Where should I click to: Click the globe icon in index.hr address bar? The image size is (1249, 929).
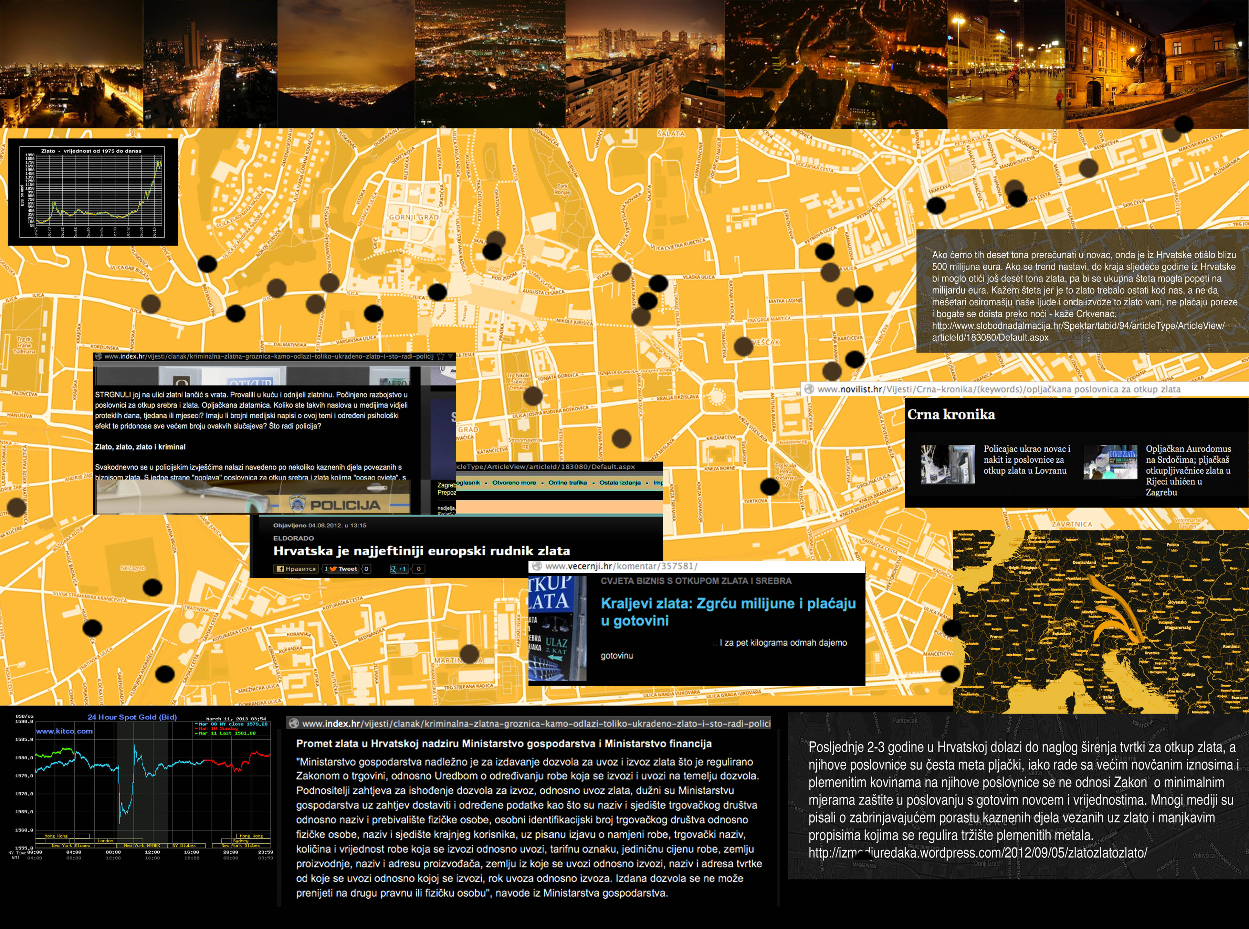(x=99, y=357)
